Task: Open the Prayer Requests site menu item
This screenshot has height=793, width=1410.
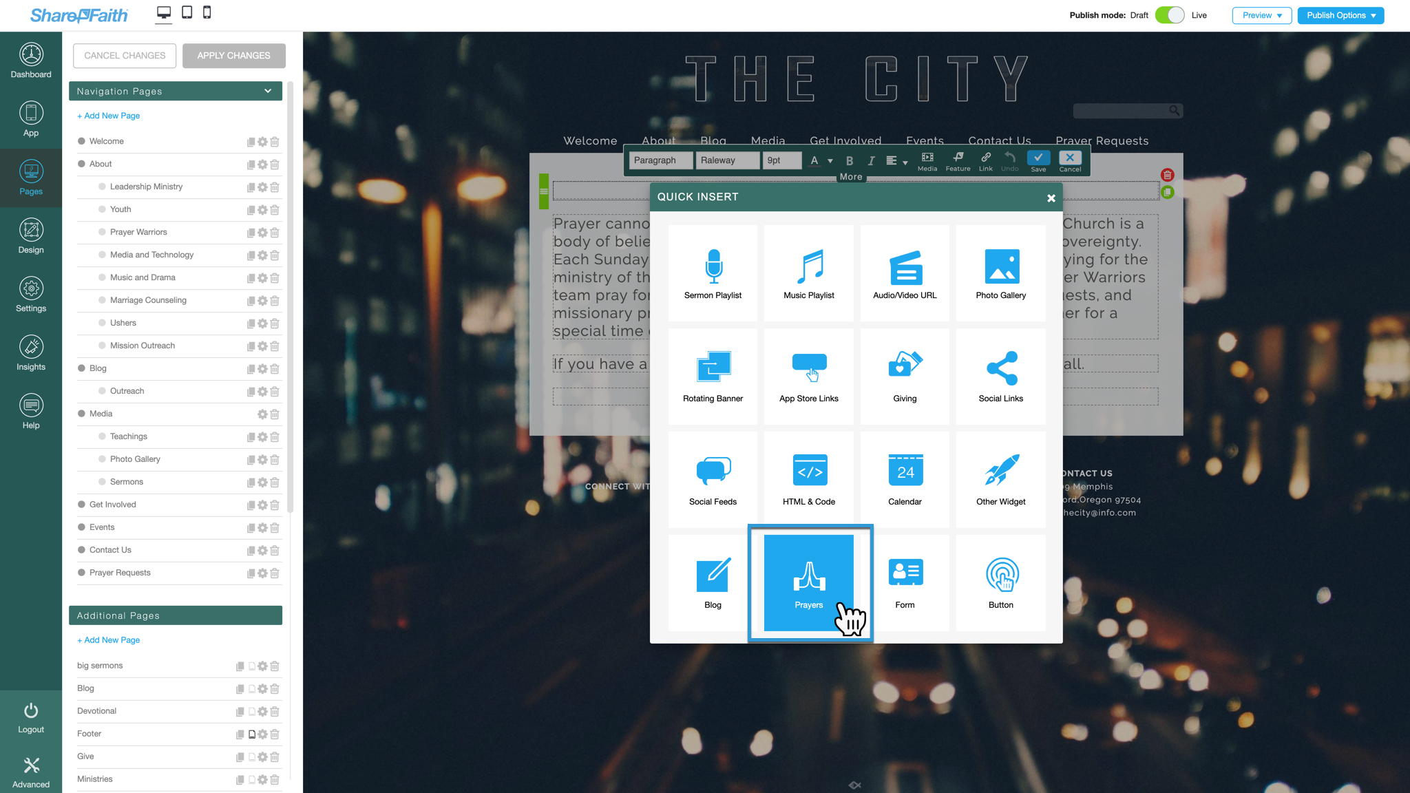Action: [x=1102, y=140]
